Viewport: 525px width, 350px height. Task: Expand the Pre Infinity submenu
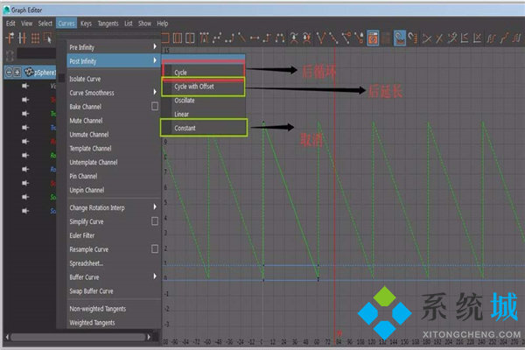pos(114,45)
